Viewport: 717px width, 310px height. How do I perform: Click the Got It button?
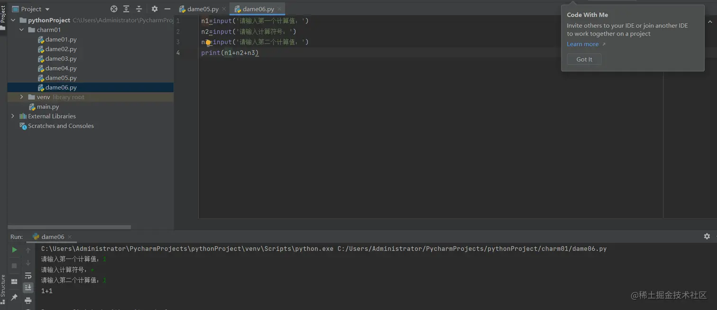(x=584, y=59)
